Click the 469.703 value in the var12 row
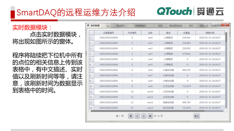Image resolution: width=234 pixels, height=131 pixels. pos(186,103)
